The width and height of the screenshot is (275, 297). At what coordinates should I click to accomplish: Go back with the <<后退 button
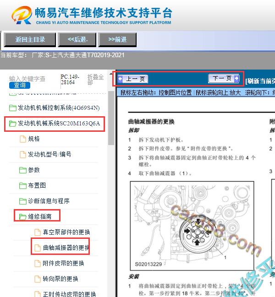point(77,40)
